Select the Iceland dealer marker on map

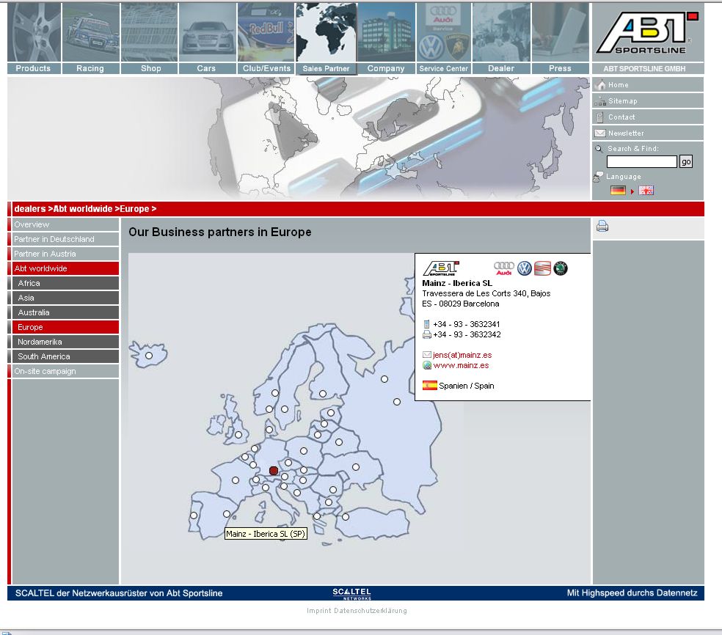[x=149, y=356]
